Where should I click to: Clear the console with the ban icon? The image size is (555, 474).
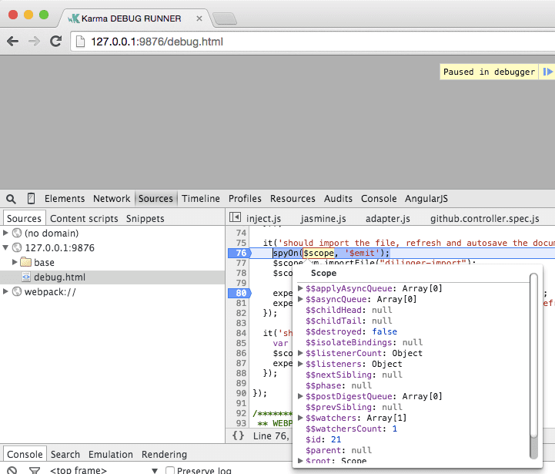[x=13, y=470]
